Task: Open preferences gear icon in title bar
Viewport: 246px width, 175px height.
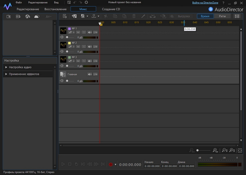Action: click(87, 2)
